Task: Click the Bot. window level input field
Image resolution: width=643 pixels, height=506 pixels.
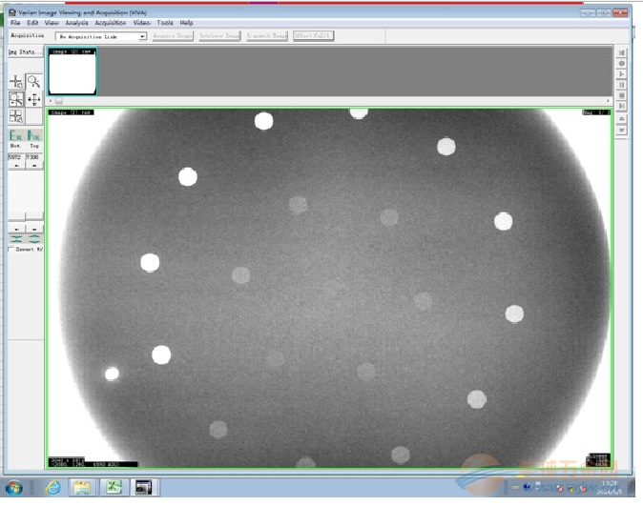Action: click(x=16, y=157)
